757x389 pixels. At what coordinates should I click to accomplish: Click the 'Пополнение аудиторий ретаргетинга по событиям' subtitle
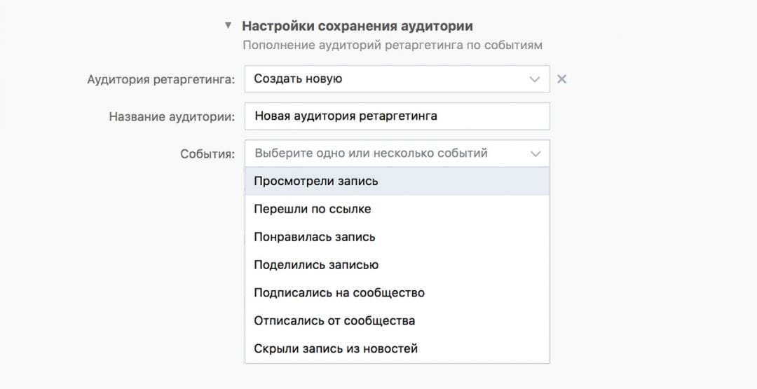(392, 45)
